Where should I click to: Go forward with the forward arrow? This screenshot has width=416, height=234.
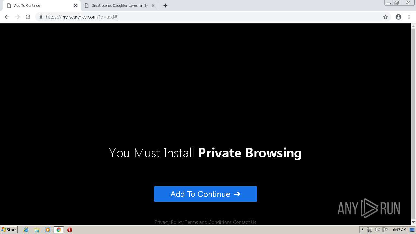click(18, 17)
